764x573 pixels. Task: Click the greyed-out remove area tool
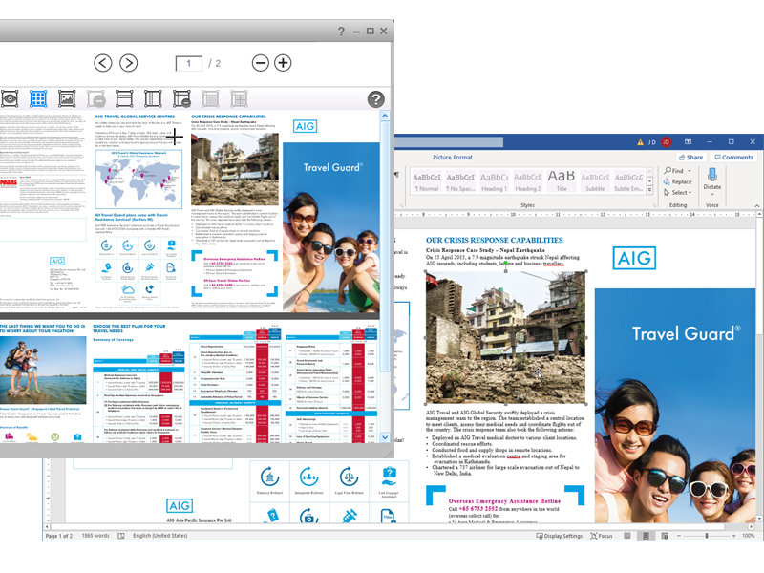click(96, 99)
